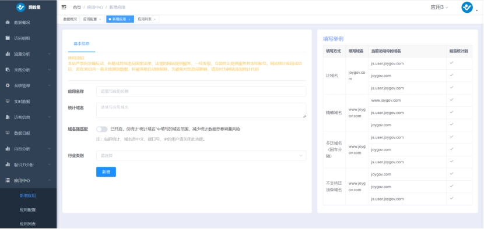This screenshot has height=229, width=484.
Task: Open the 数据概况 sidebar menu item
Action: [x=28, y=23]
